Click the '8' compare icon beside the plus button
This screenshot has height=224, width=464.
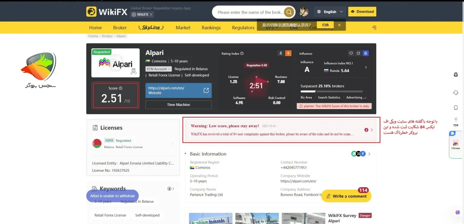click(281, 53)
